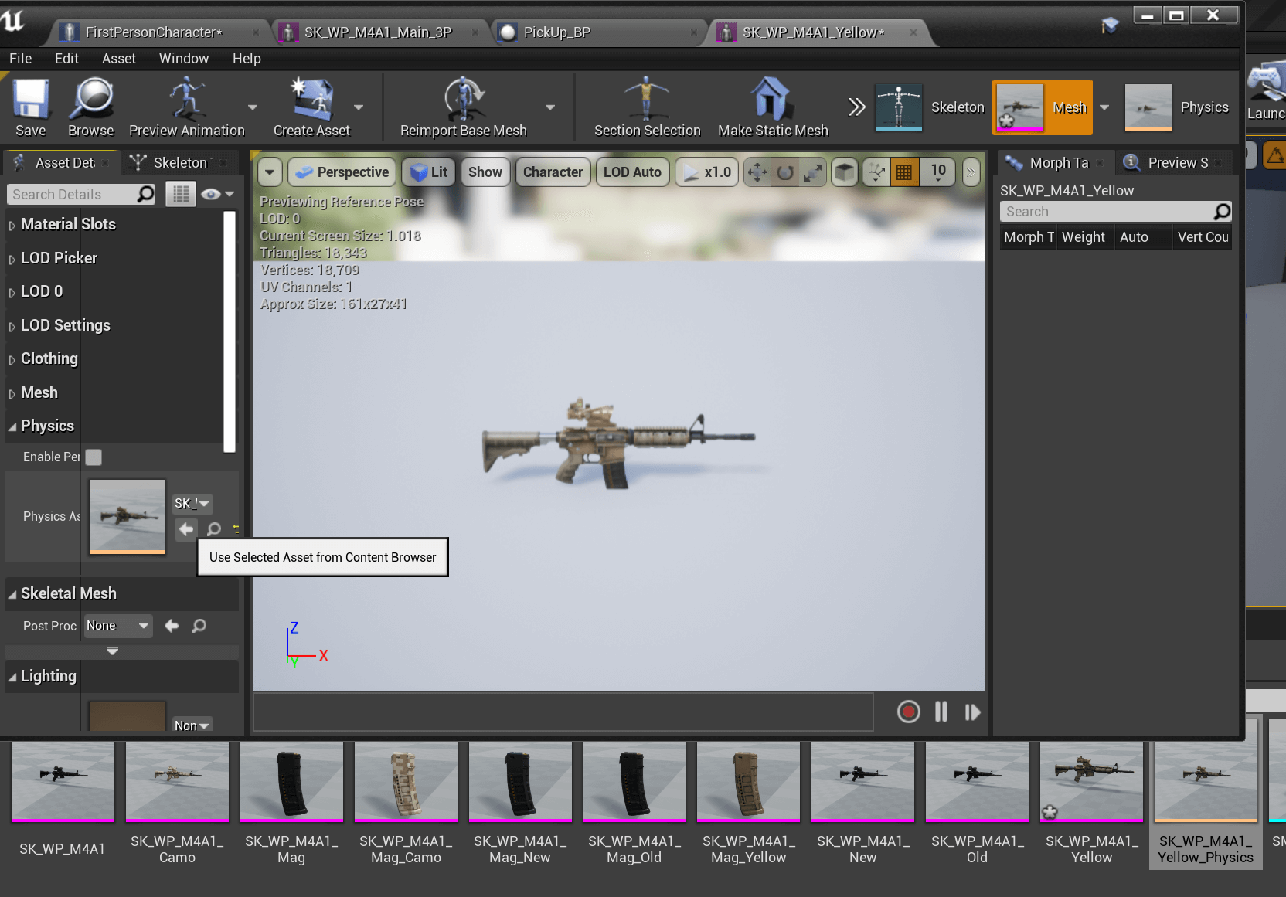Open the File menu
The height and width of the screenshot is (897, 1286).
21,59
